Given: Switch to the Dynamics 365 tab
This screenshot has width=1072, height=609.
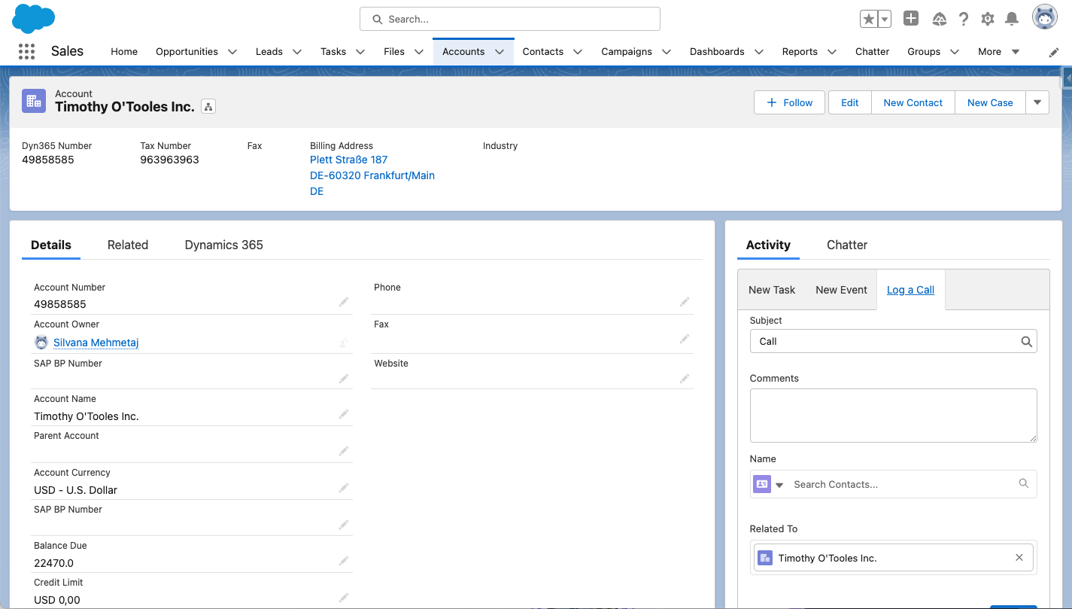Looking at the screenshot, I should click(224, 245).
